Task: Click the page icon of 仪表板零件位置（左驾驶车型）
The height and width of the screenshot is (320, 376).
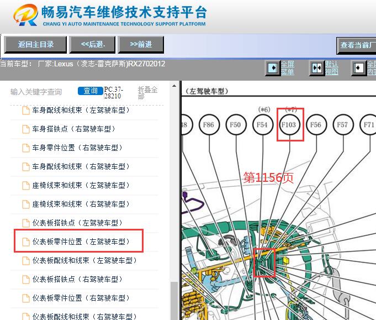Action: coord(25,242)
